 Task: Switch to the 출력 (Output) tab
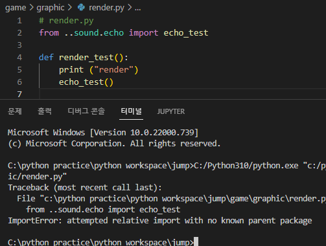point(45,111)
